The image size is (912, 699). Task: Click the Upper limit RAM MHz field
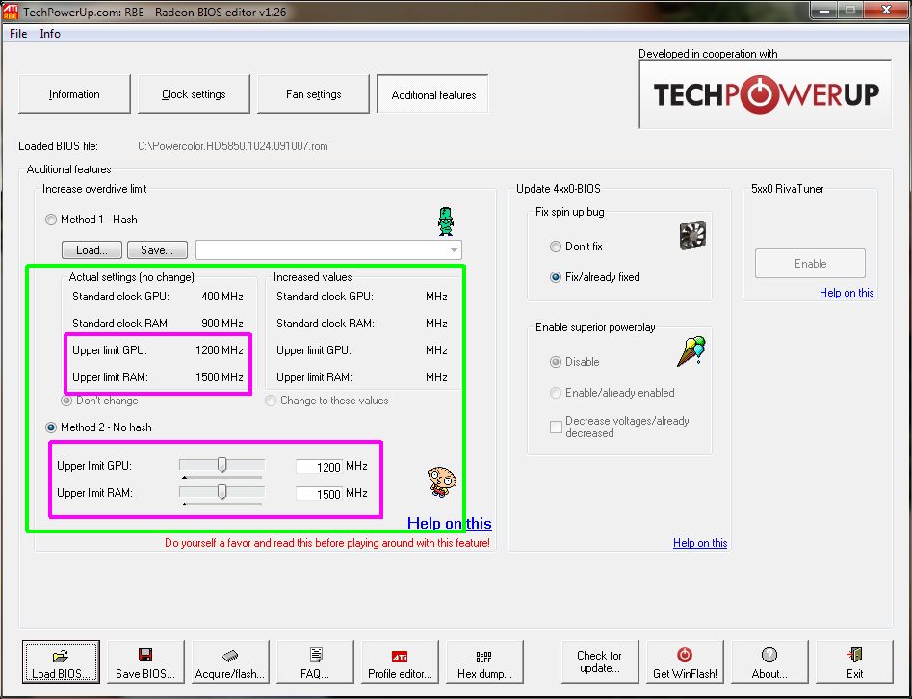click(x=319, y=494)
